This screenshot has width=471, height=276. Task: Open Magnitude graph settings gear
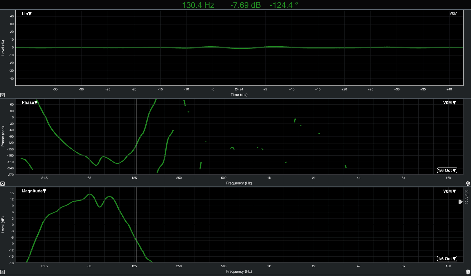tap(468, 272)
